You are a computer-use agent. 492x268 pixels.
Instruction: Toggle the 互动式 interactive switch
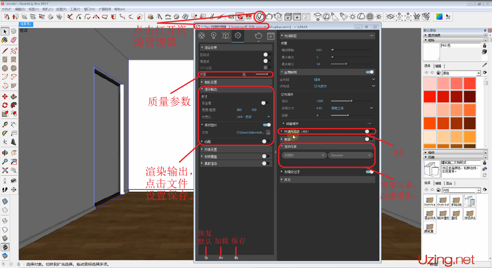point(266,54)
